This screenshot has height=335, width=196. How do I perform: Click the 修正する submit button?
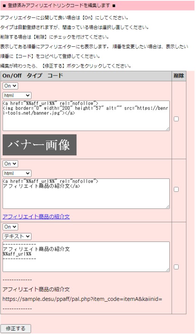[x=16, y=329]
